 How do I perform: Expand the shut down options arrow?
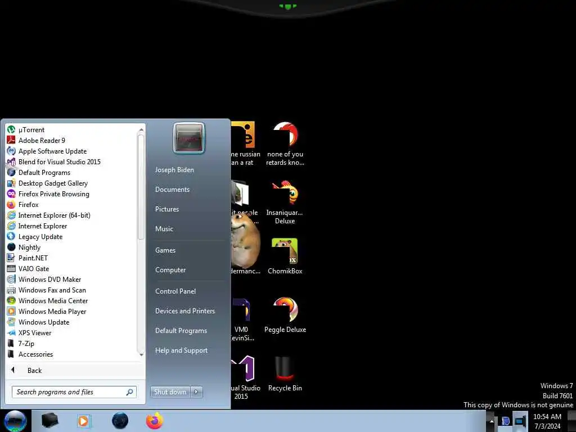196,392
